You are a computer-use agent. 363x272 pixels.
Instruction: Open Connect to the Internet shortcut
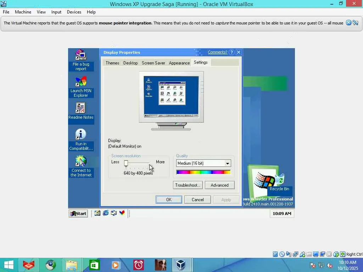[81, 166]
